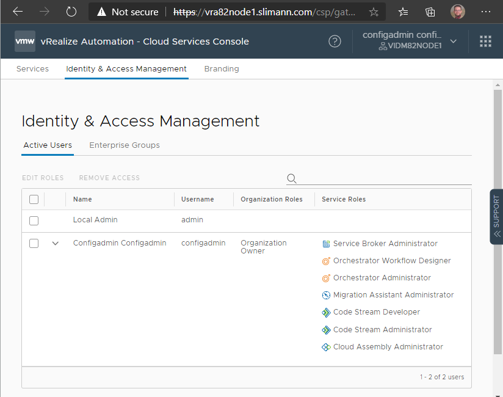This screenshot has width=503, height=397.
Task: Click the Migration Assistant Administrator icon
Action: coord(326,295)
